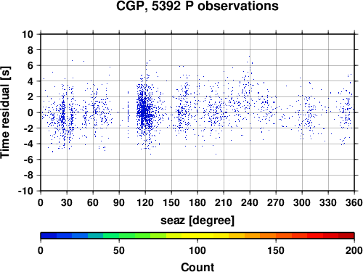Click the "210" tick on the seaz axis
The height and width of the screenshot is (272, 363).
224,202
